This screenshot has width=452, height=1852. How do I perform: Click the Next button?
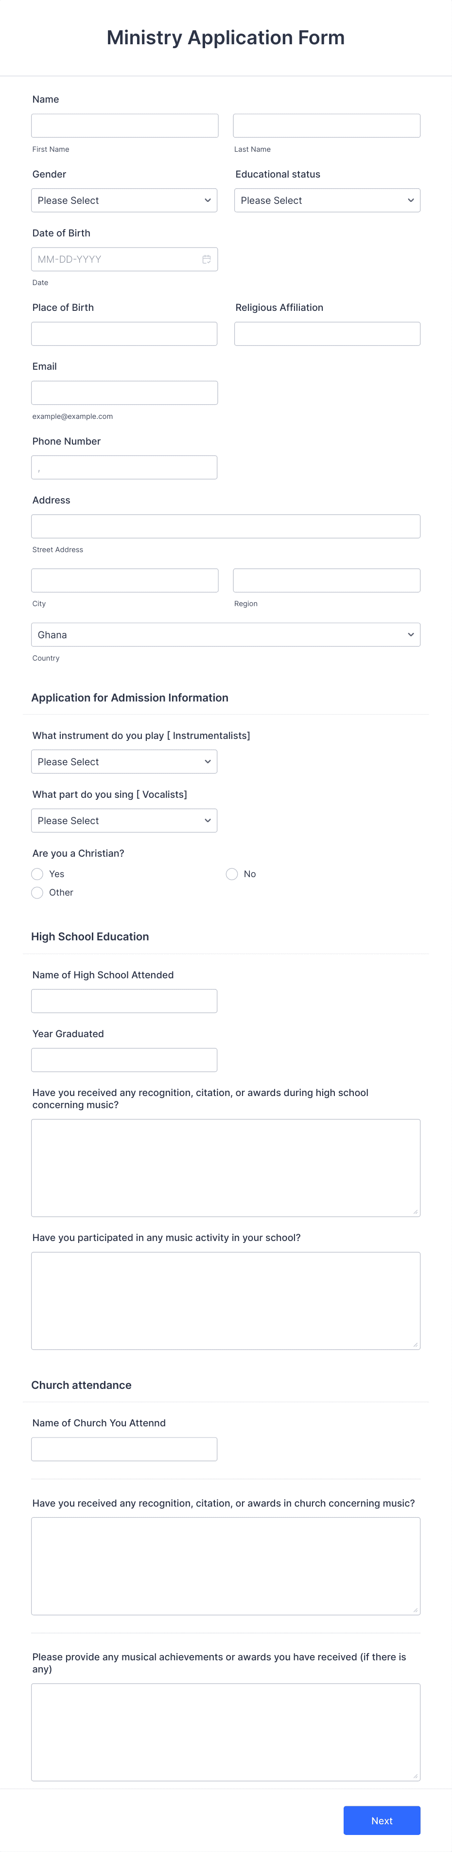[382, 1821]
